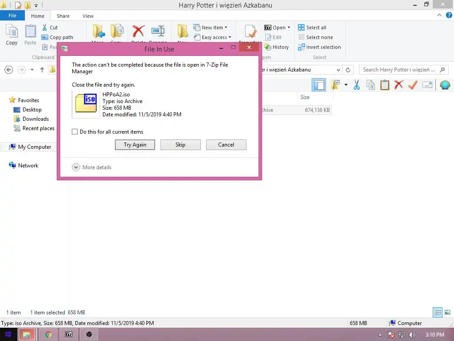Open the Open button dropdown arrow
The width and height of the screenshot is (454, 341).
click(289, 28)
